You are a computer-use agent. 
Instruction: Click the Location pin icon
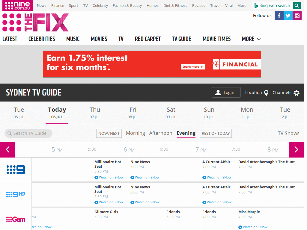(266, 93)
